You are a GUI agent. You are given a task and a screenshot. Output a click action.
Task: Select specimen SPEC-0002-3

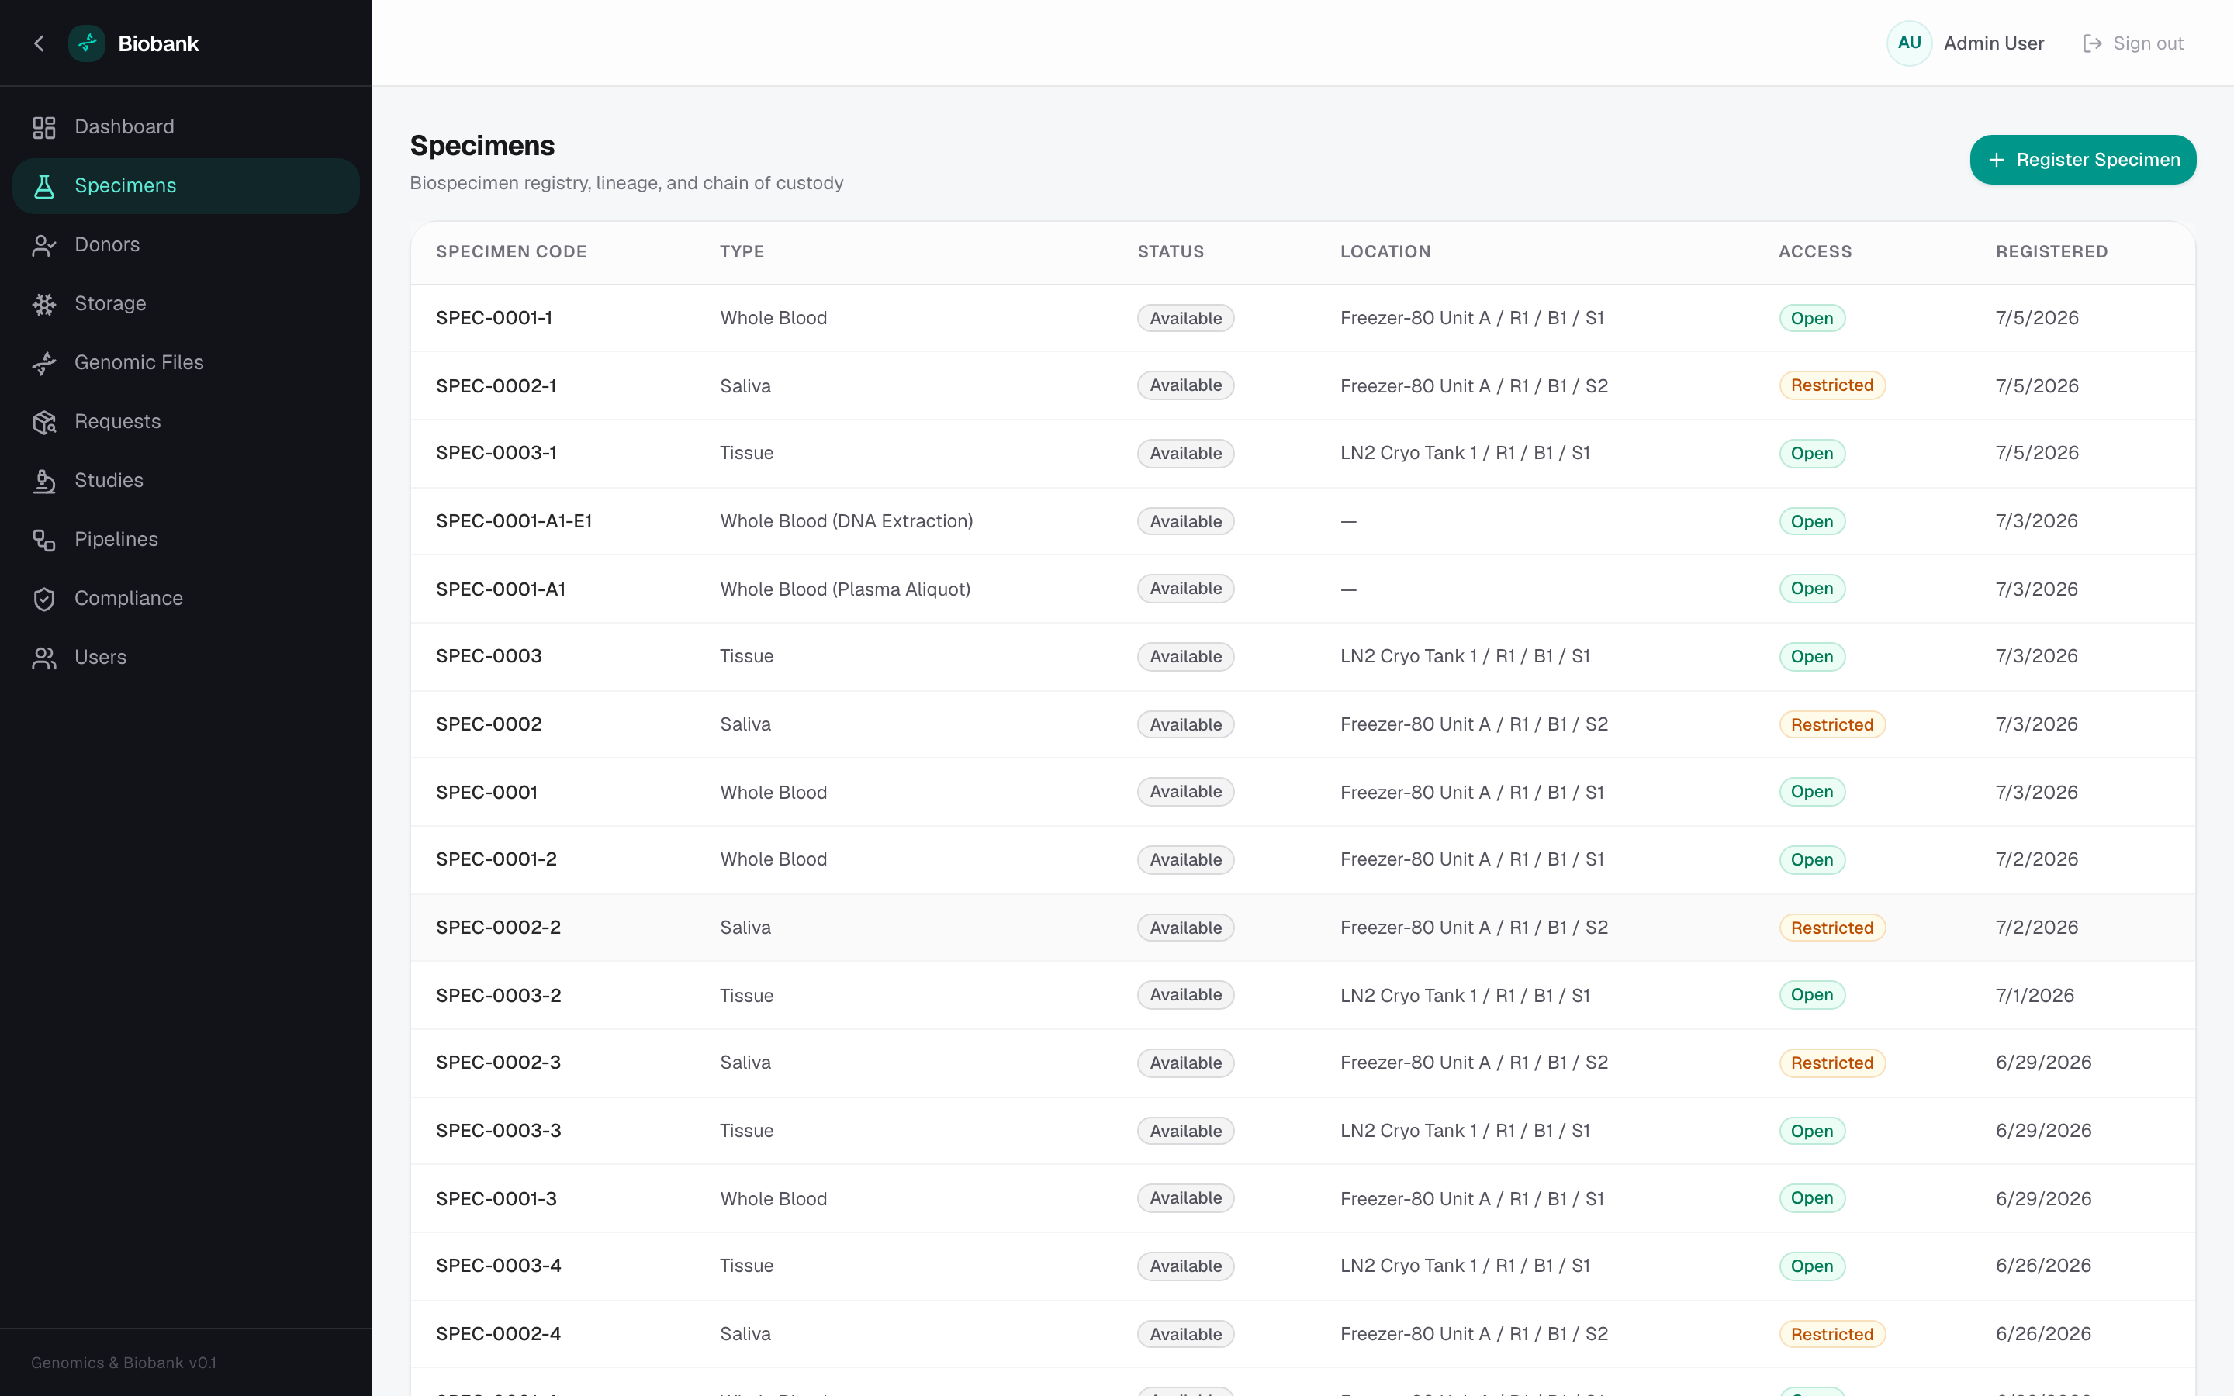497,1063
